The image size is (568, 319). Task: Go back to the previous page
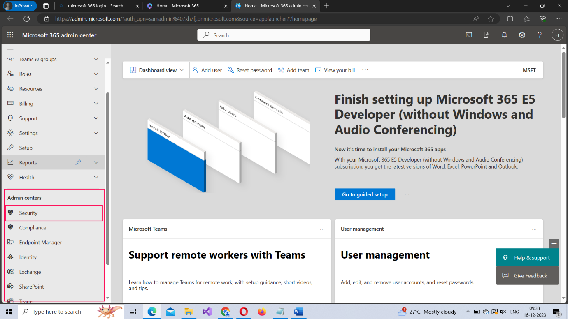(x=10, y=19)
